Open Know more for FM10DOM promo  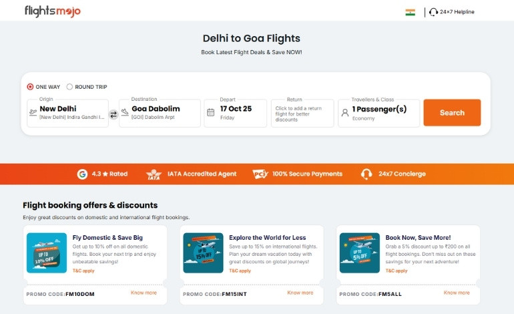coord(144,293)
